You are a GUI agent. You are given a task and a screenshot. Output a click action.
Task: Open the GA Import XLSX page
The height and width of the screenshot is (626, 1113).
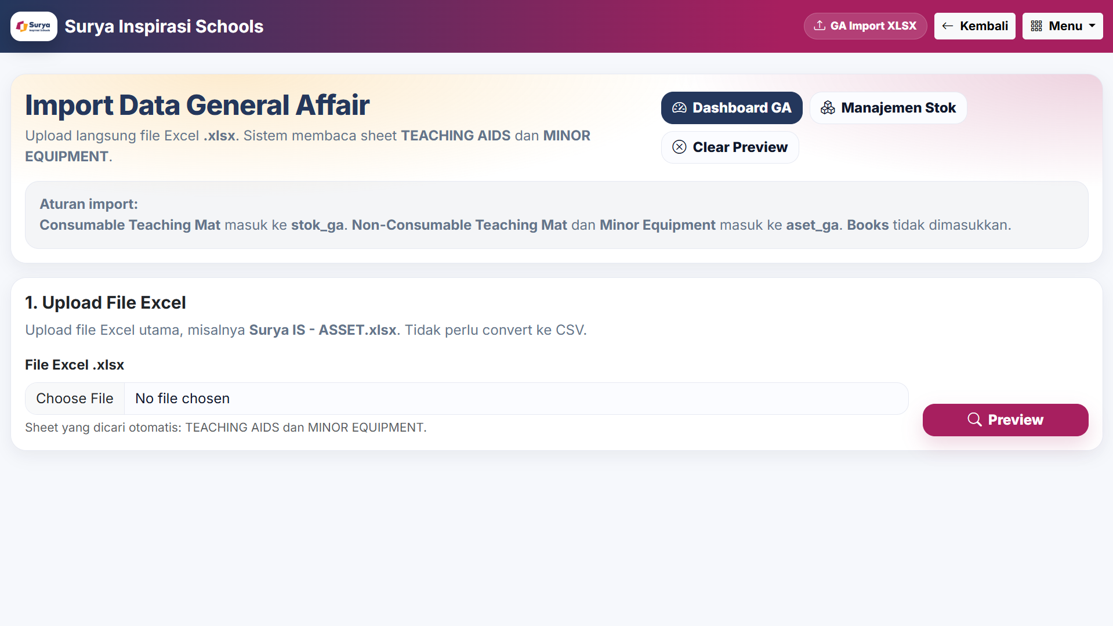point(865,26)
